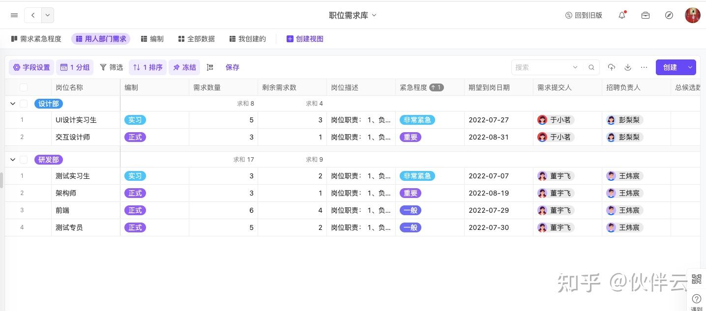Collapse the 设计部 group

point(13,104)
